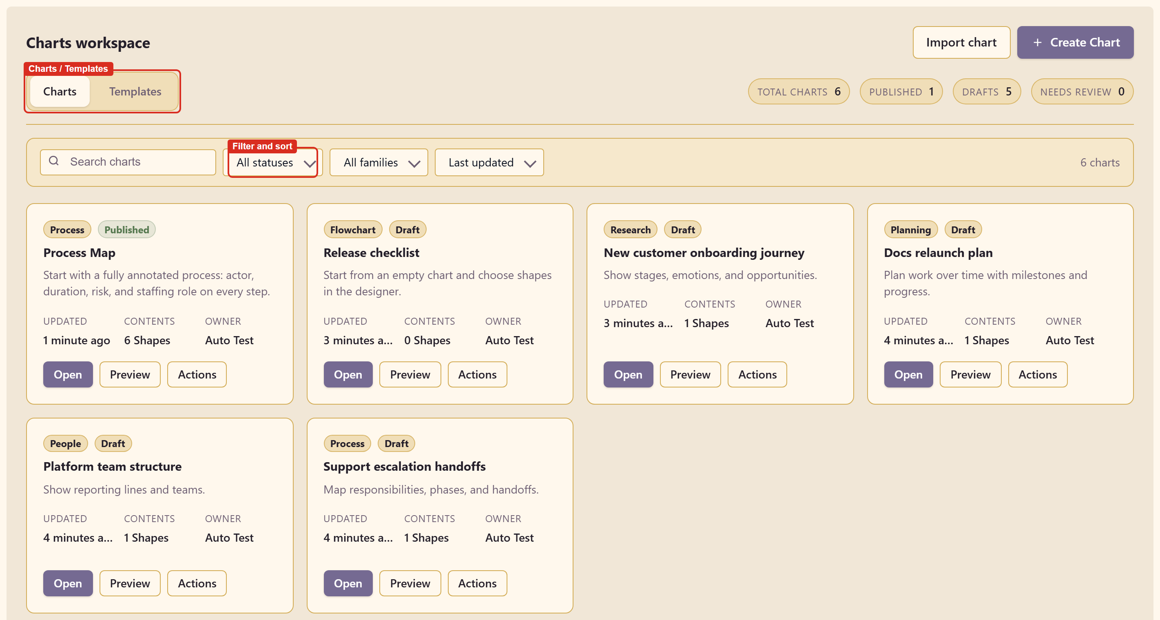The image size is (1160, 620).
Task: Click the plus icon in Create Chart
Action: (1037, 42)
